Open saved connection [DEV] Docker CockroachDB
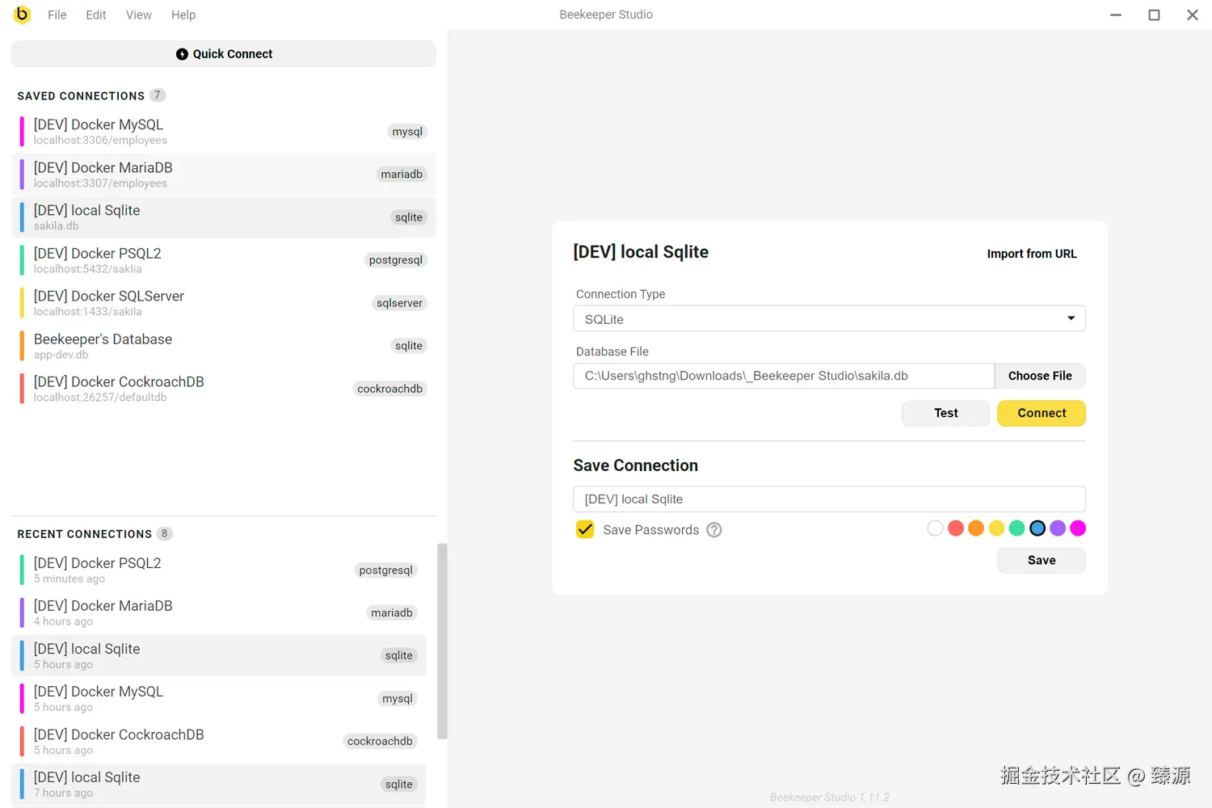The width and height of the screenshot is (1212, 808). (x=224, y=389)
